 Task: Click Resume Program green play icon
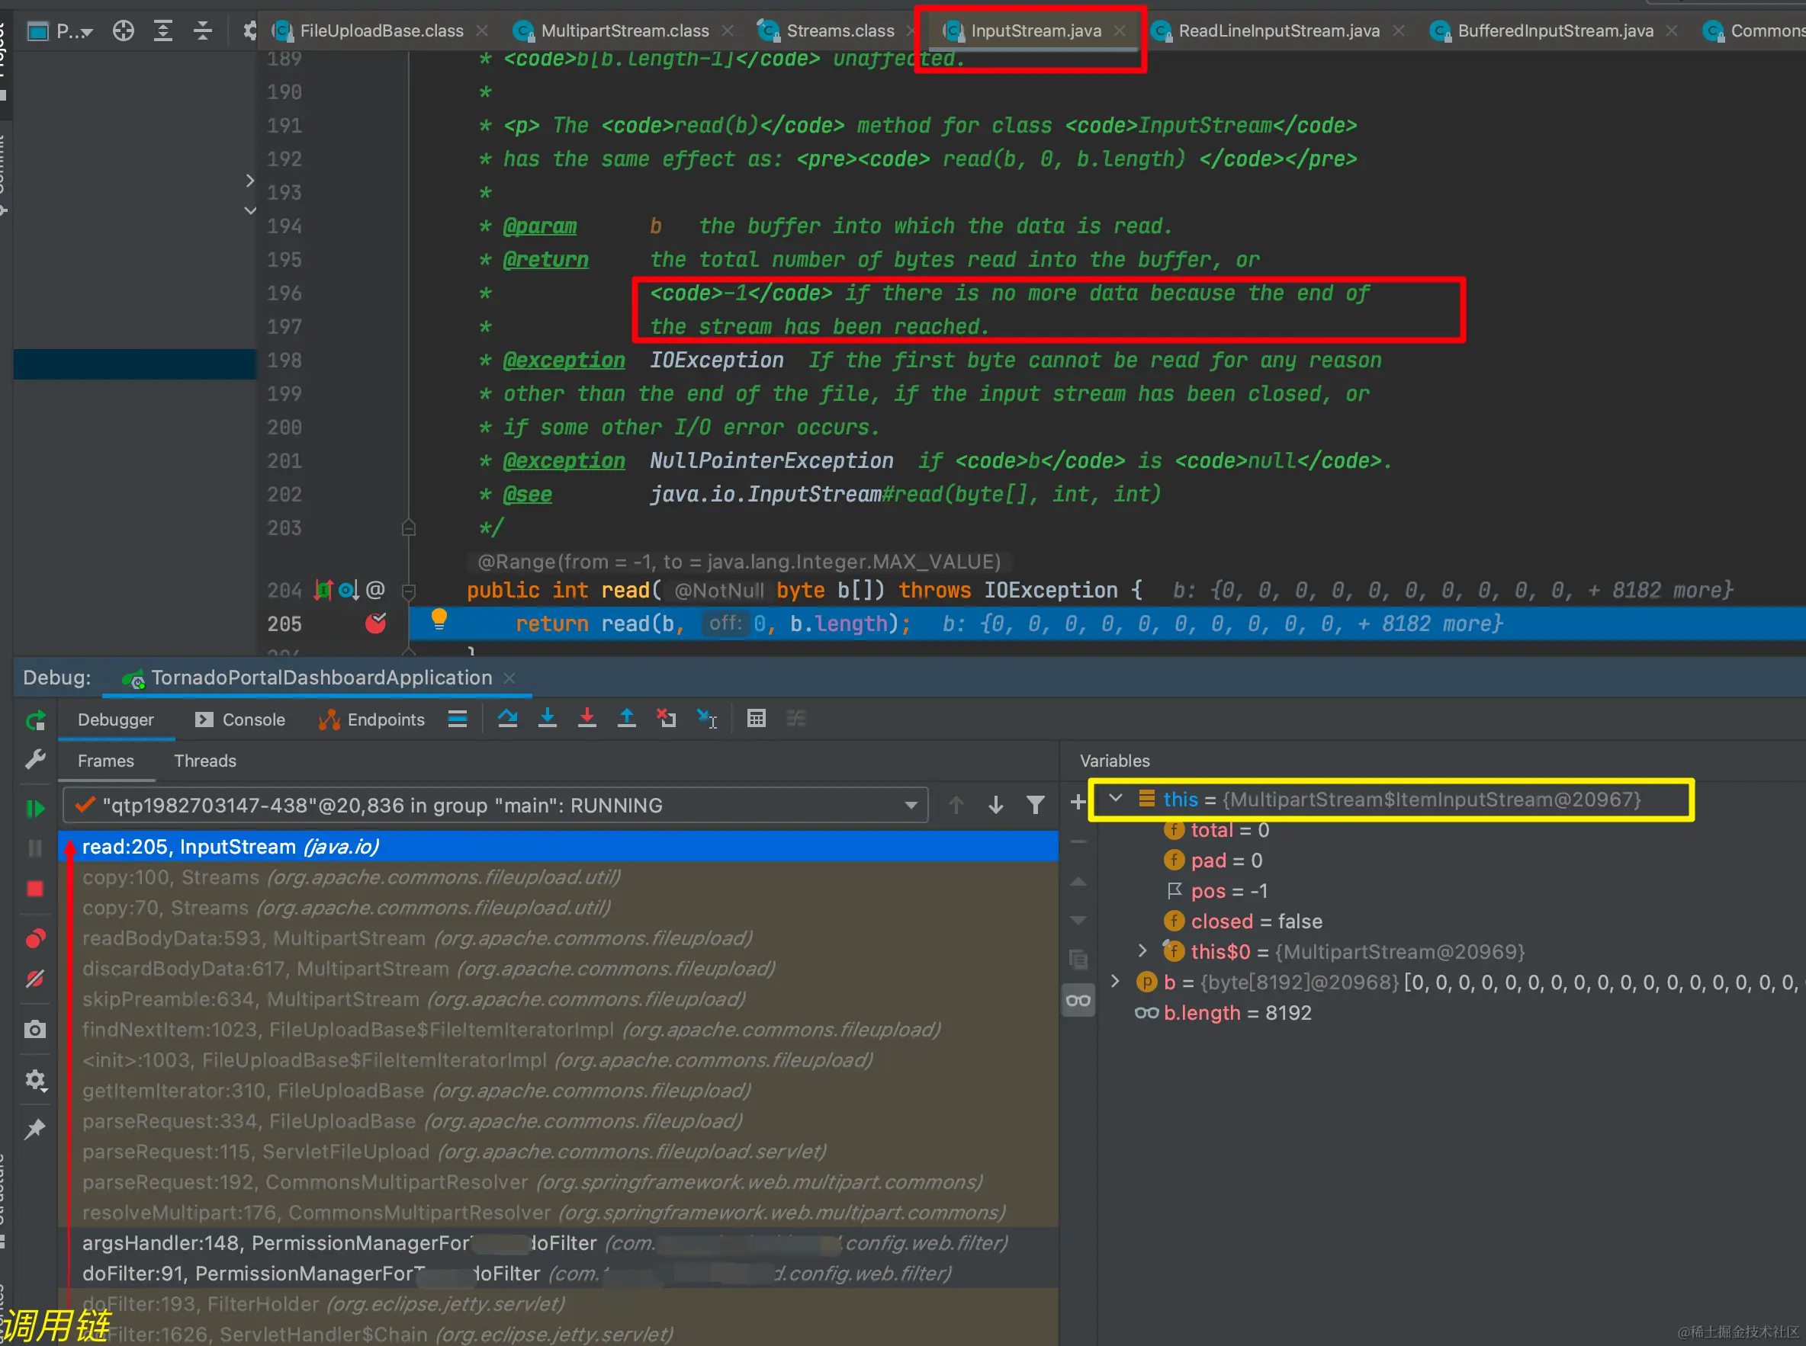tap(35, 808)
